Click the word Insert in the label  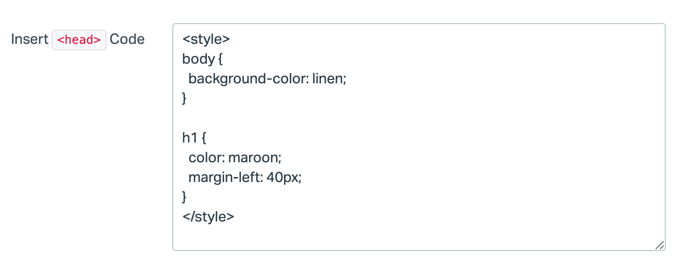tap(30, 40)
